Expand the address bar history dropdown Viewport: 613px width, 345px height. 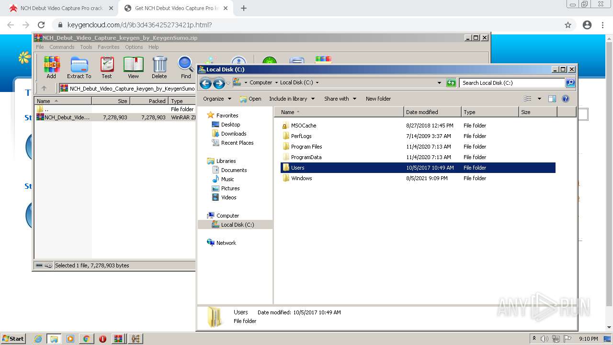440,83
